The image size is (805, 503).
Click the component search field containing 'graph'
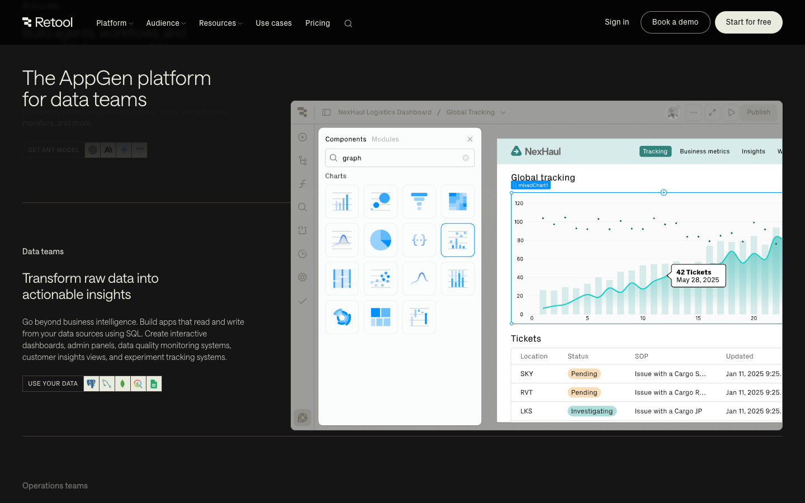[400, 158]
